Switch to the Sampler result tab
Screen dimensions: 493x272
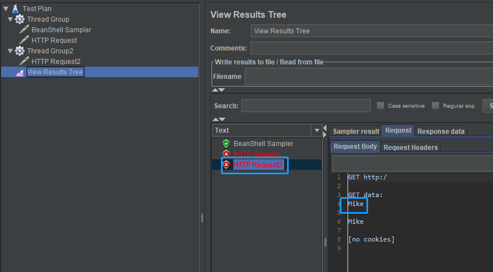pos(356,132)
